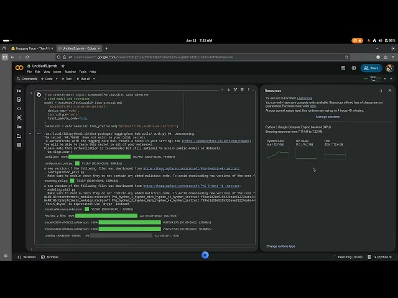Open the Commands search button
The width and height of the screenshot is (398, 298).
pyautogui.click(x=27, y=79)
